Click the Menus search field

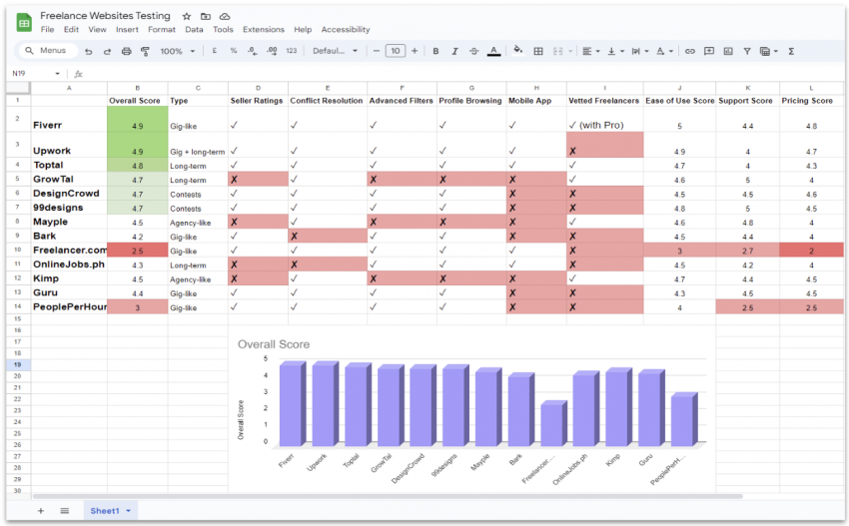(48, 50)
